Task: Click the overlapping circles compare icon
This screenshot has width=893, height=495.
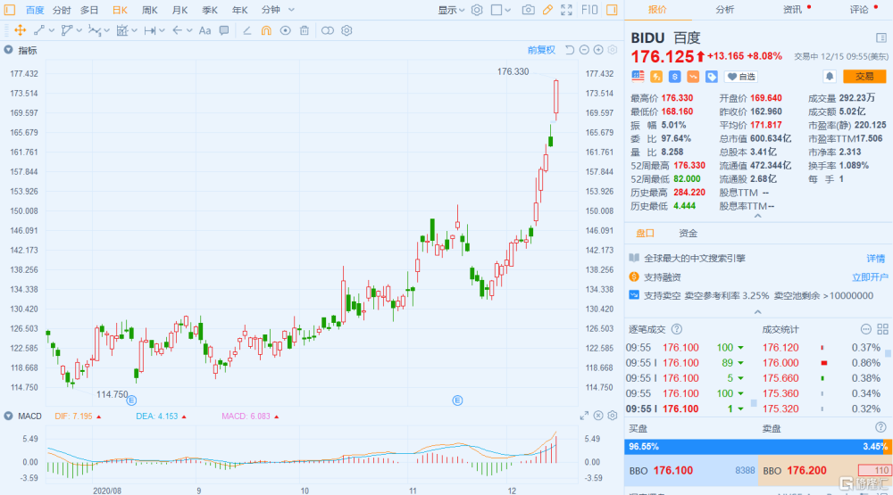Action: coord(328,30)
